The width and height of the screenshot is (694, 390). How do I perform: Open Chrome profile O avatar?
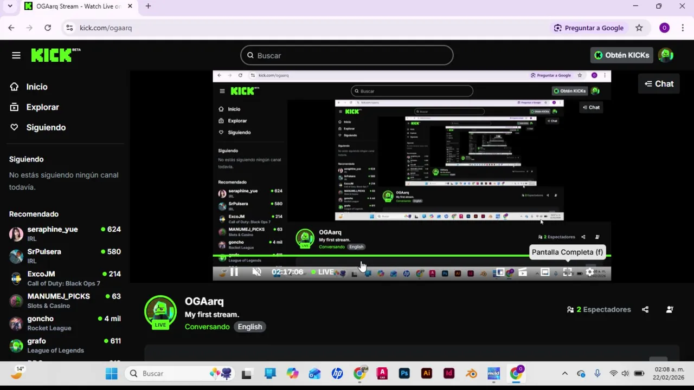pos(664,28)
